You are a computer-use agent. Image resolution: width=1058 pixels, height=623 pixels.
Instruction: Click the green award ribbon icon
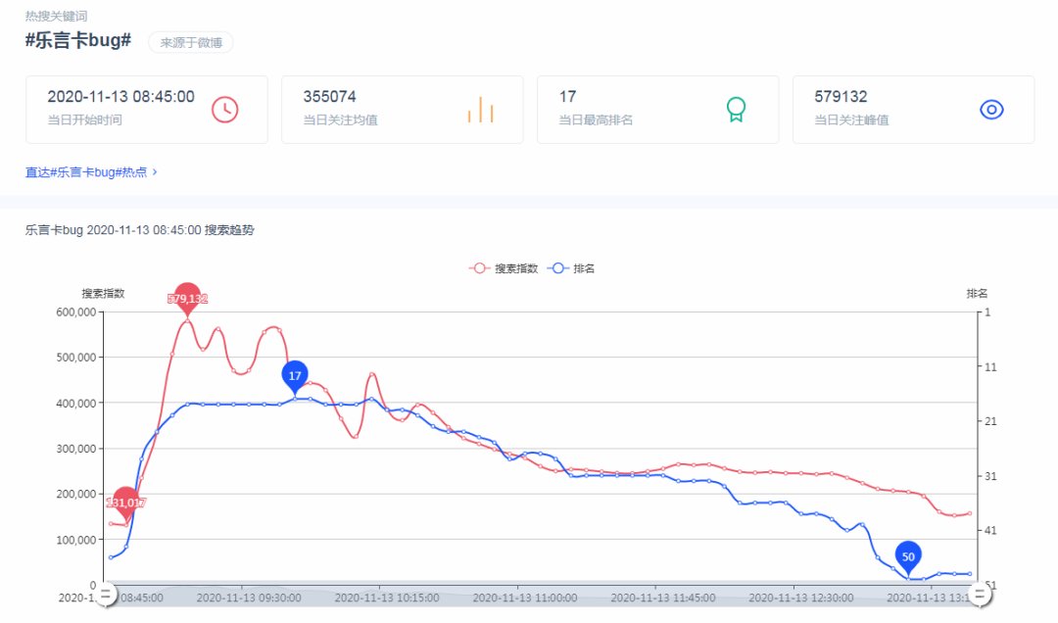coord(736,110)
